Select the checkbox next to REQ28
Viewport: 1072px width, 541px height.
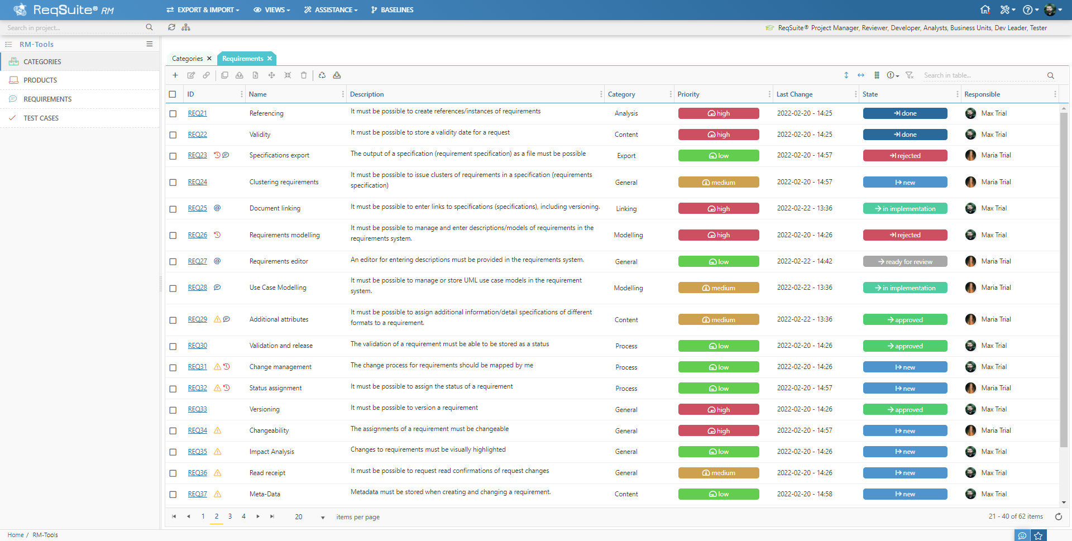coord(173,288)
